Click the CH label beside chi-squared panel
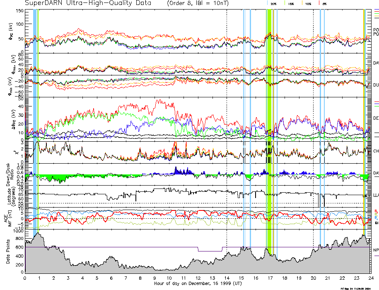Viewport: 379px width, 290px height. [x=376, y=151]
